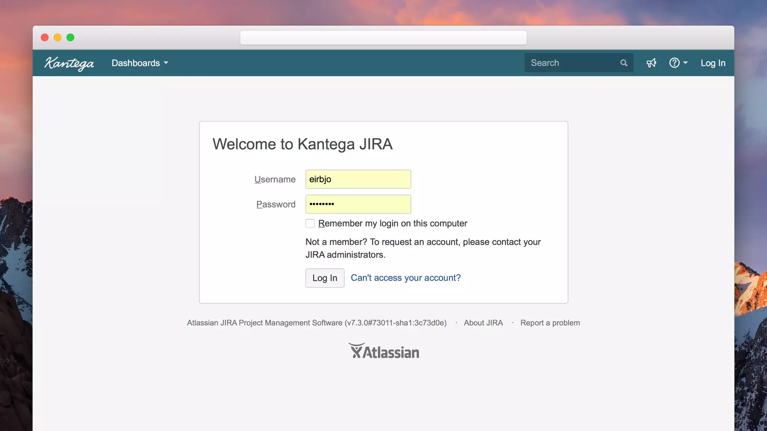Click the Atlassian footer logo

pos(383,351)
